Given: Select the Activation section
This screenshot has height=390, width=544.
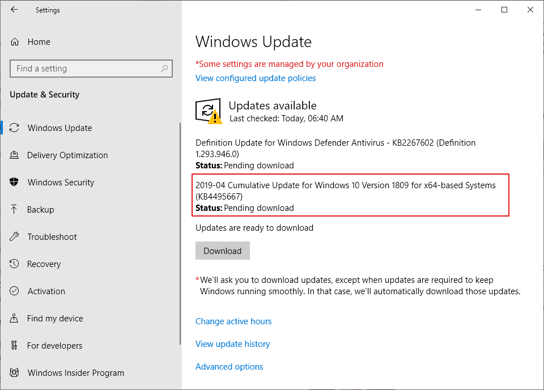Looking at the screenshot, I should [46, 291].
